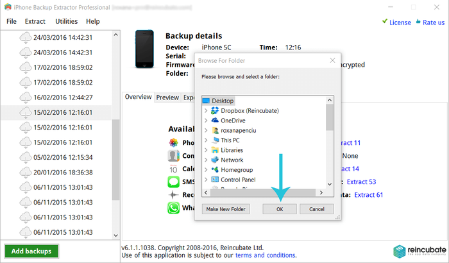The width and height of the screenshot is (449, 263).
Task: Click the folder tree vertical scrollbar thumb
Action: 330,117
